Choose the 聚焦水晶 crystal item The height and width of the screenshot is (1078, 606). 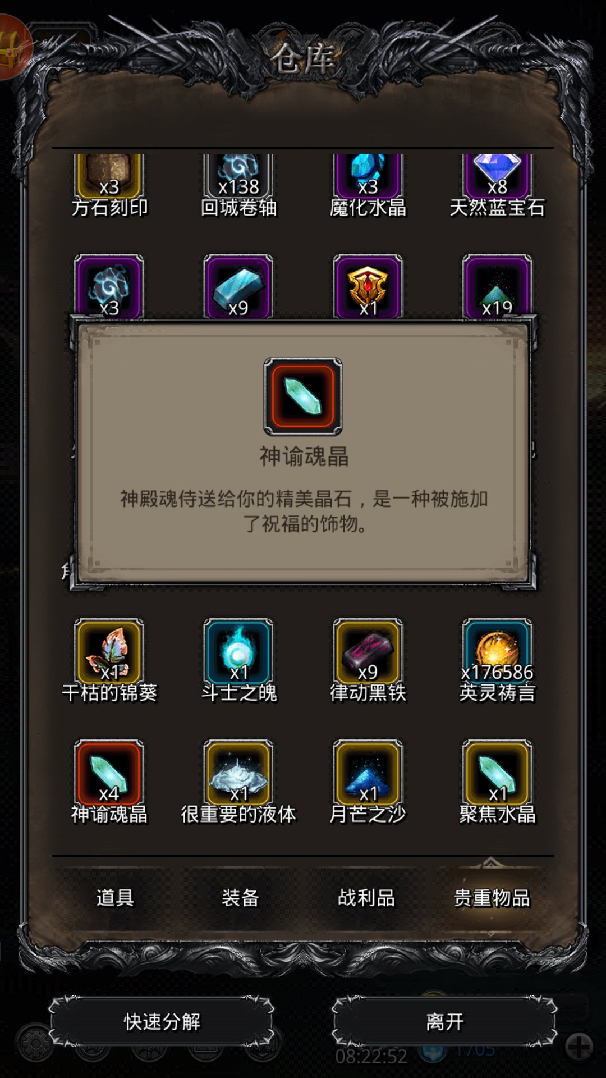(x=497, y=773)
